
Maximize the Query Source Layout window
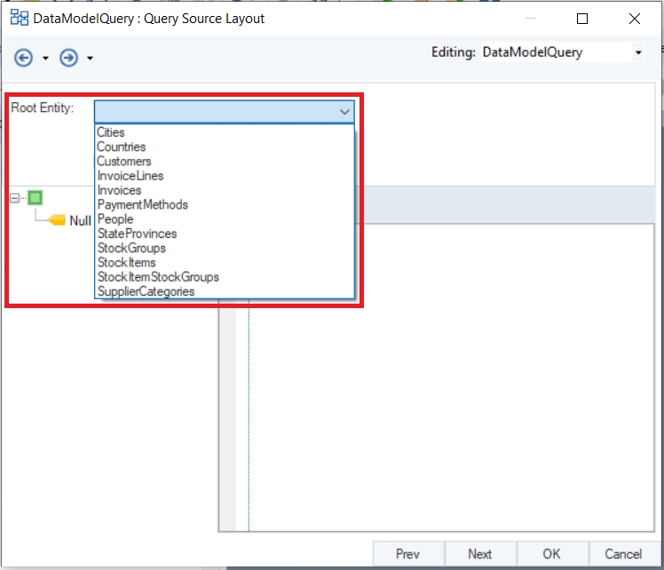click(582, 19)
